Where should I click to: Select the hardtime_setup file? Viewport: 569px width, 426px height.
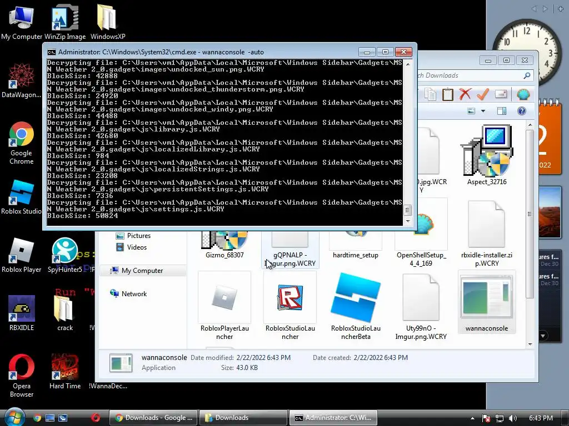356,246
